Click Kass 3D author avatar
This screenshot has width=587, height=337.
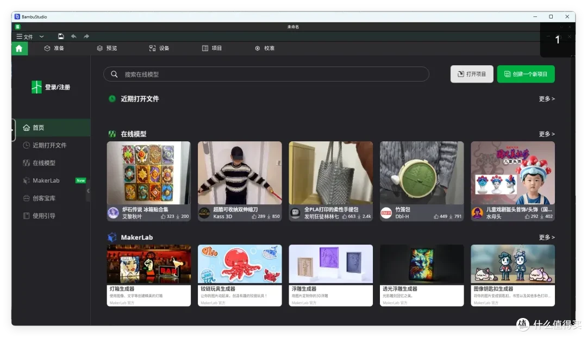(x=204, y=213)
